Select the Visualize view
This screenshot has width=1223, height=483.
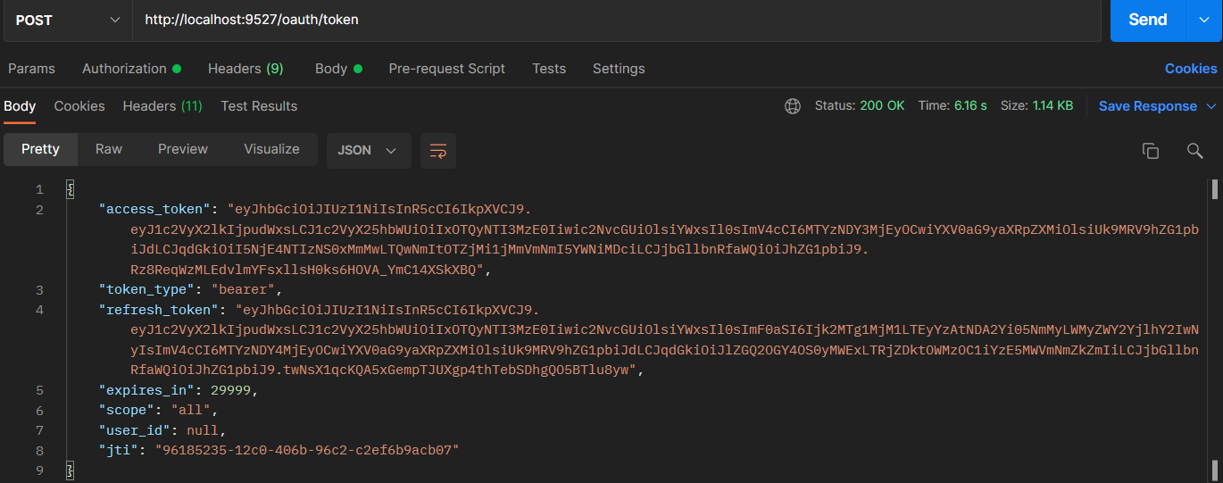click(x=271, y=149)
